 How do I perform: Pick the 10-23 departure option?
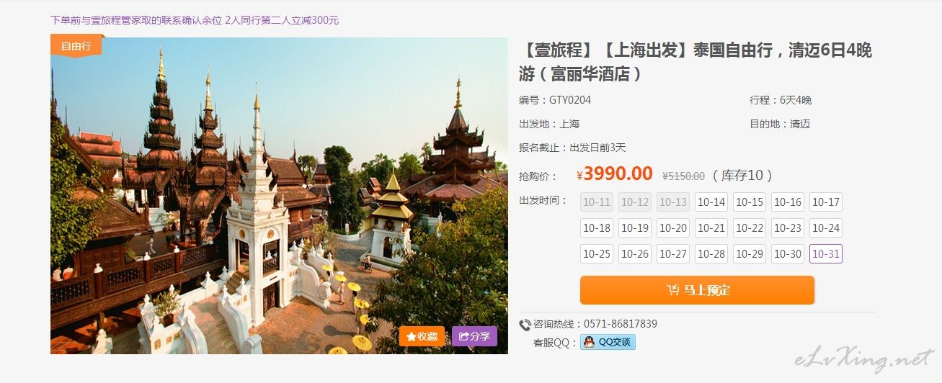[x=788, y=228]
